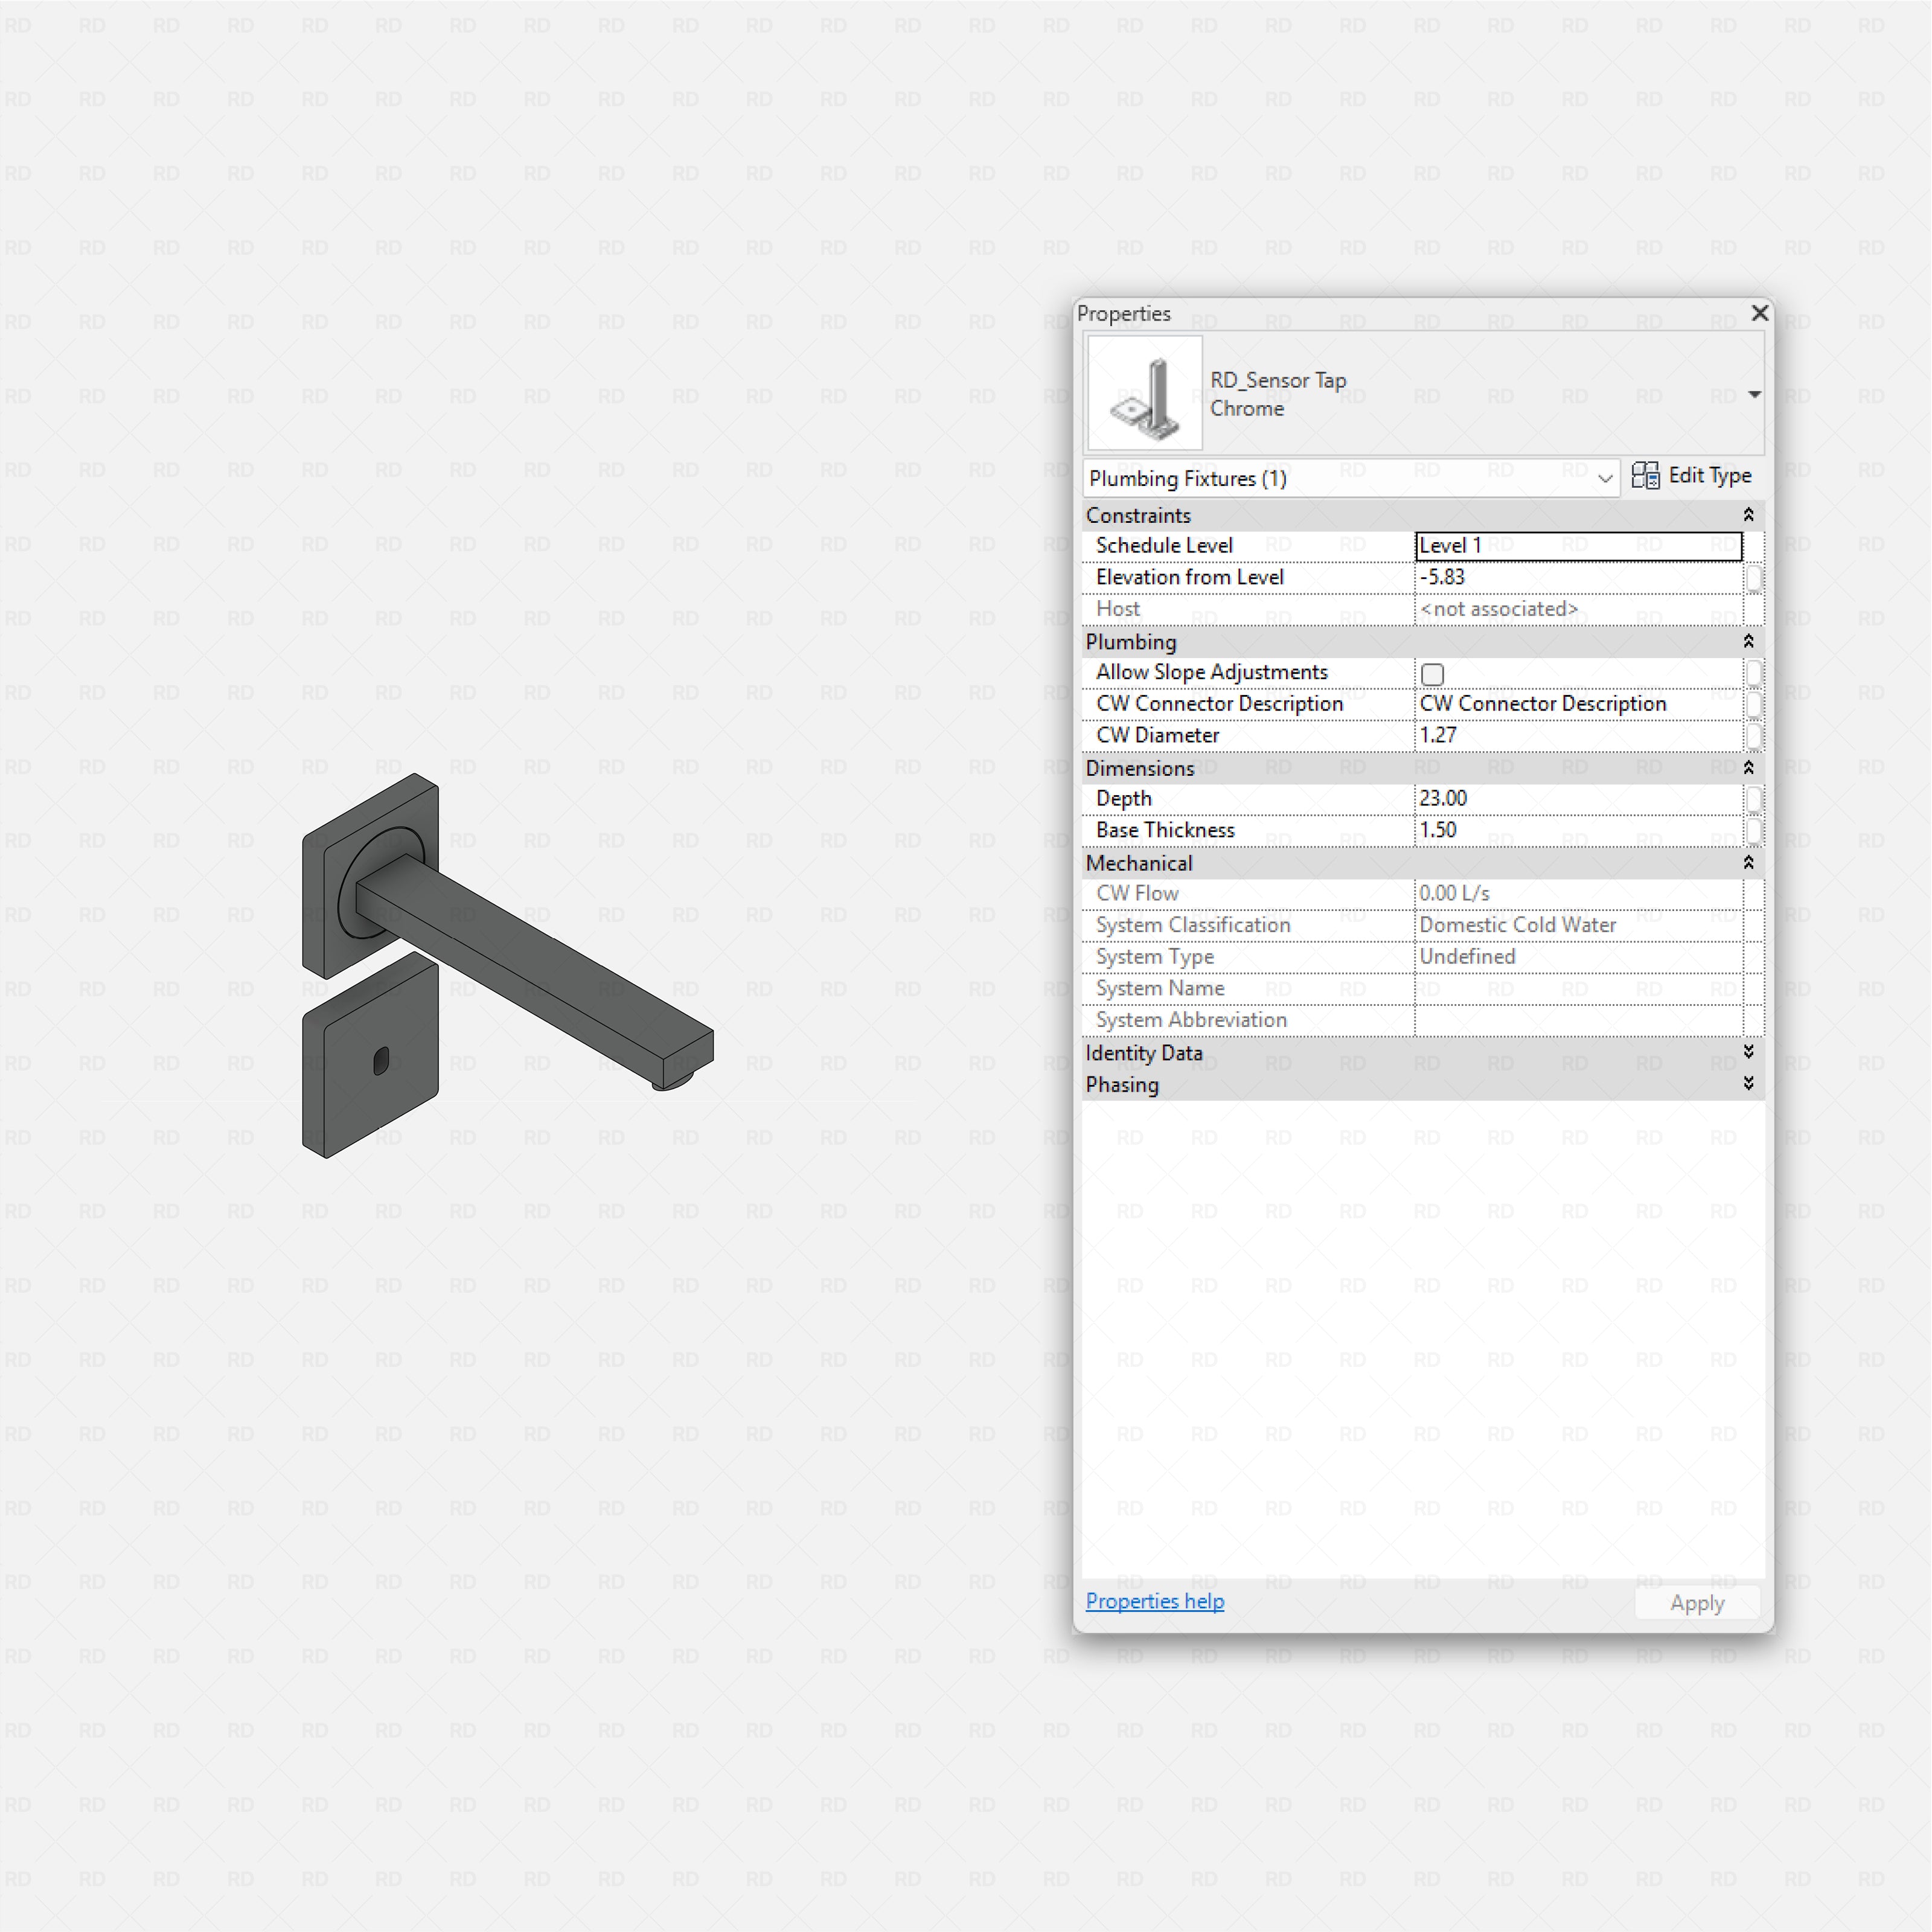
Task: Open the Properties help link
Action: (x=1154, y=1601)
